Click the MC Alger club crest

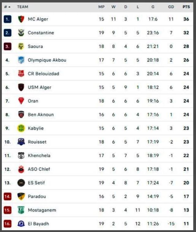click(21, 19)
